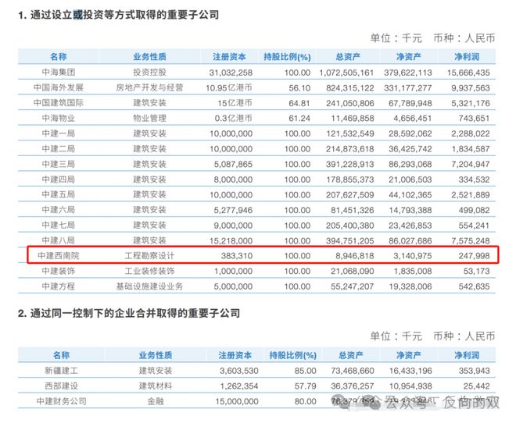Click net profit value 247,998
This screenshot has width=516, height=423.
coord(475,256)
